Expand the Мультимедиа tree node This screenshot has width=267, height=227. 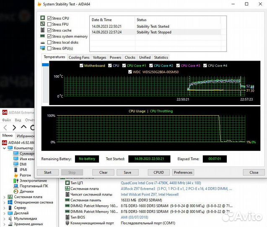click(x=5, y=219)
